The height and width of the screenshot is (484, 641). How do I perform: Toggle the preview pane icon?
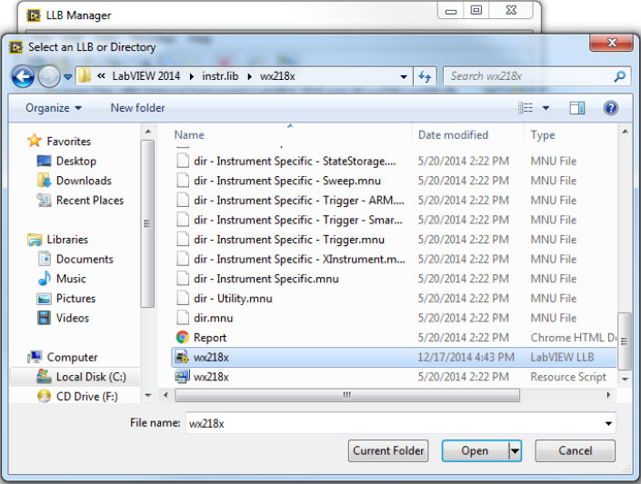coord(576,108)
